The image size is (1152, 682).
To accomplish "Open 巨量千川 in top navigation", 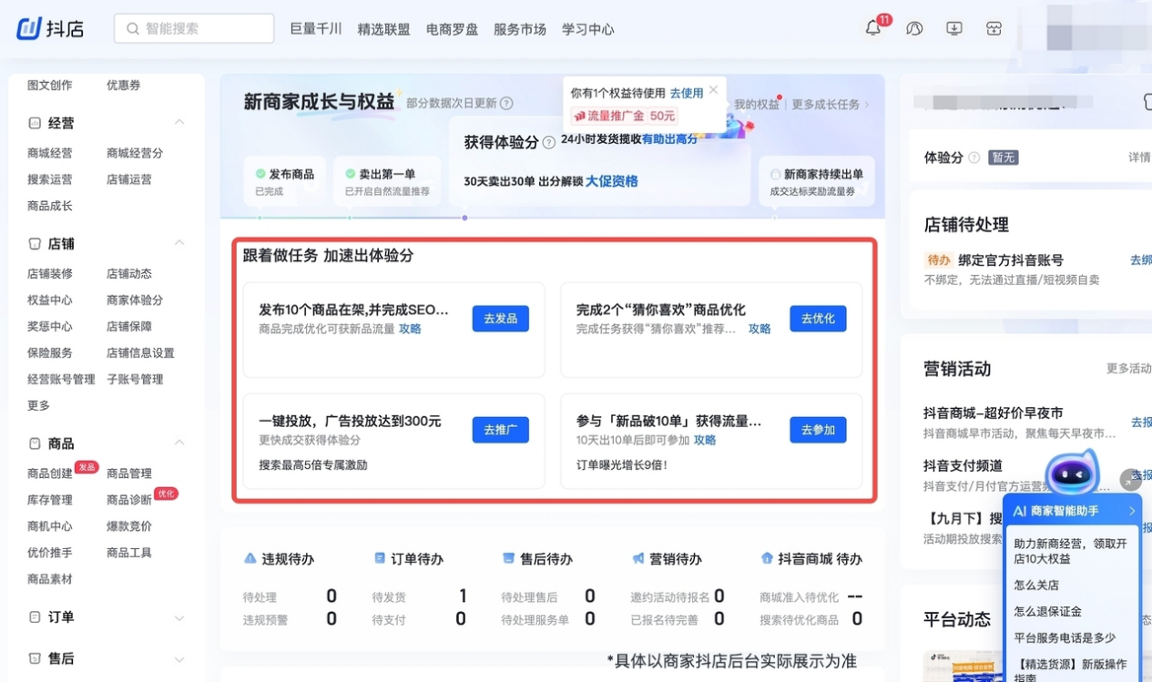I will pos(316,29).
